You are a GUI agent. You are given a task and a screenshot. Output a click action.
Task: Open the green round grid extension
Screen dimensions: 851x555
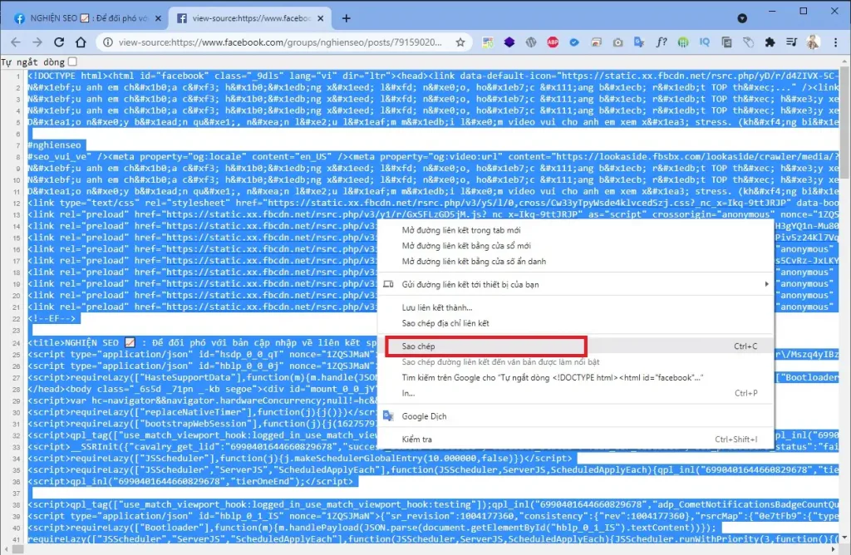683,42
